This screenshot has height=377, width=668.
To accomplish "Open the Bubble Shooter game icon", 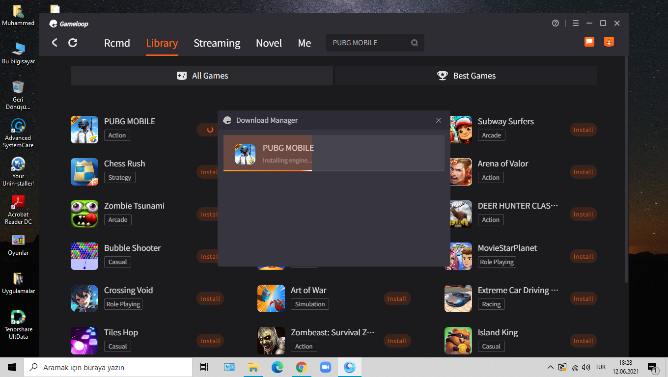I will (x=84, y=256).
